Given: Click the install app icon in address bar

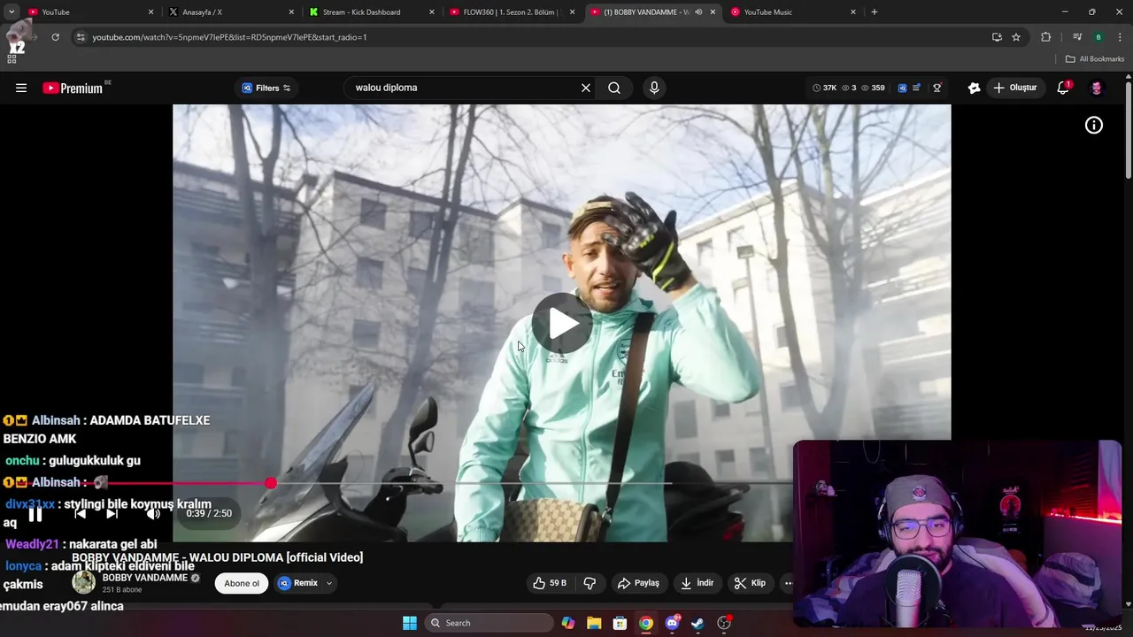Looking at the screenshot, I should point(997,37).
